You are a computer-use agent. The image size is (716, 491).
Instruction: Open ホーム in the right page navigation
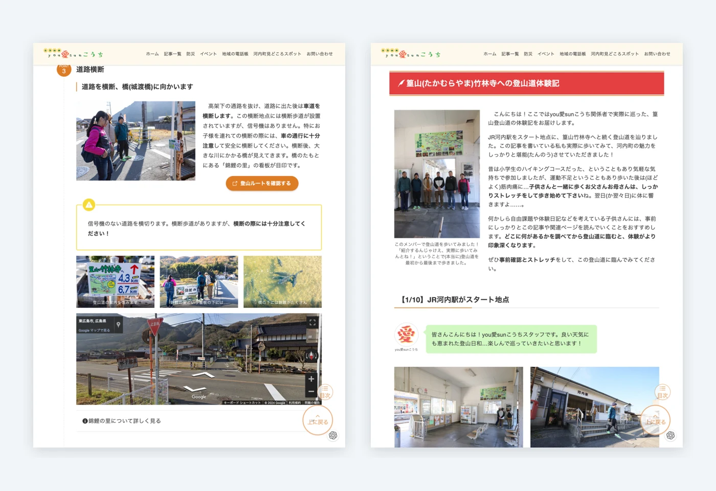[490, 54]
